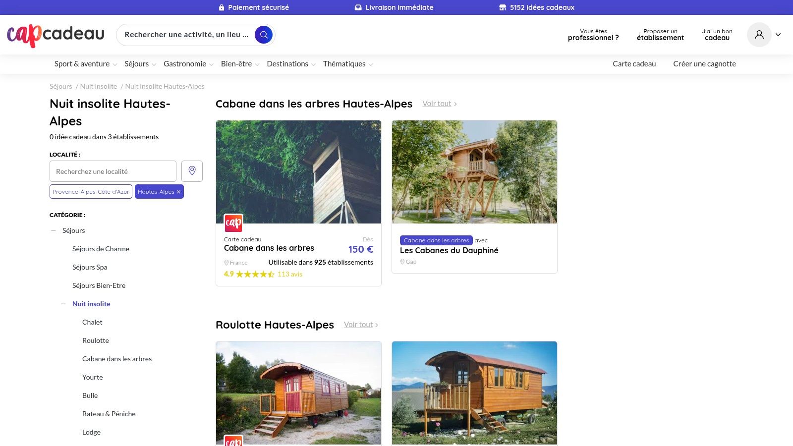Click the shop icon next to 5152 idées cadeaux
793x446 pixels.
pos(503,7)
